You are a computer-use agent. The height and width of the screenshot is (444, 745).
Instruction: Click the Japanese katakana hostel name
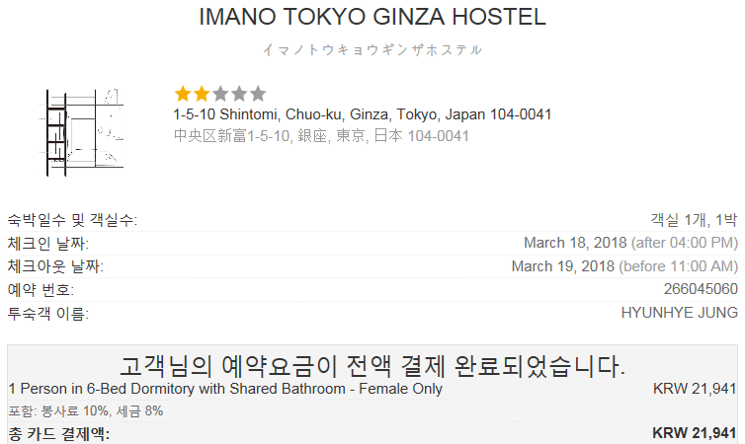[x=372, y=49]
